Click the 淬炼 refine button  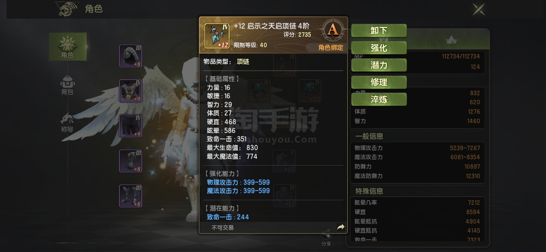click(379, 99)
